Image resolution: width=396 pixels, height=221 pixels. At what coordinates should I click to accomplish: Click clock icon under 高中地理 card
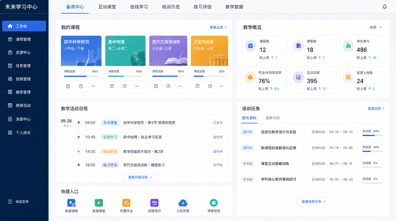(x=124, y=86)
